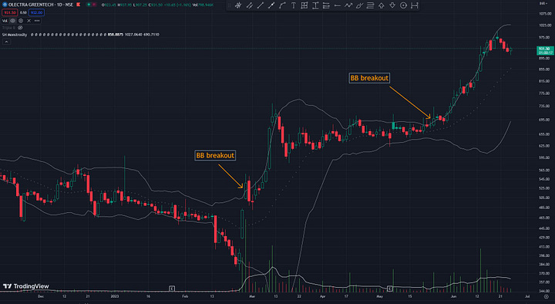Grab the drawing toolbar drag handle
Image resolution: width=555 pixels, height=304 pixels.
tap(230, 5)
